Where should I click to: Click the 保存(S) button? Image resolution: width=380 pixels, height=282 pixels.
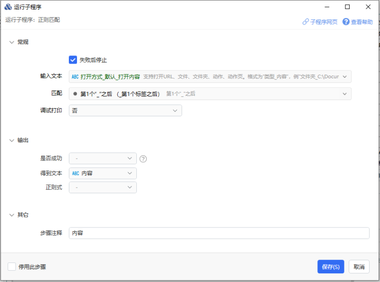[x=331, y=267]
